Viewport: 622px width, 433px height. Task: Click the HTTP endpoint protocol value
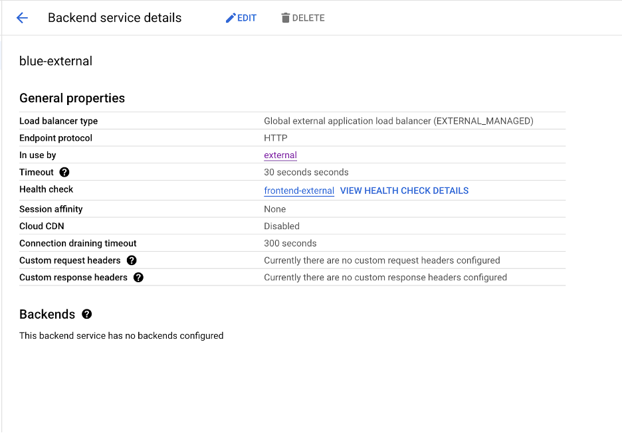coord(276,138)
